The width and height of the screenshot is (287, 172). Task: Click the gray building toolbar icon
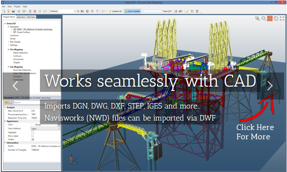[30, 11]
